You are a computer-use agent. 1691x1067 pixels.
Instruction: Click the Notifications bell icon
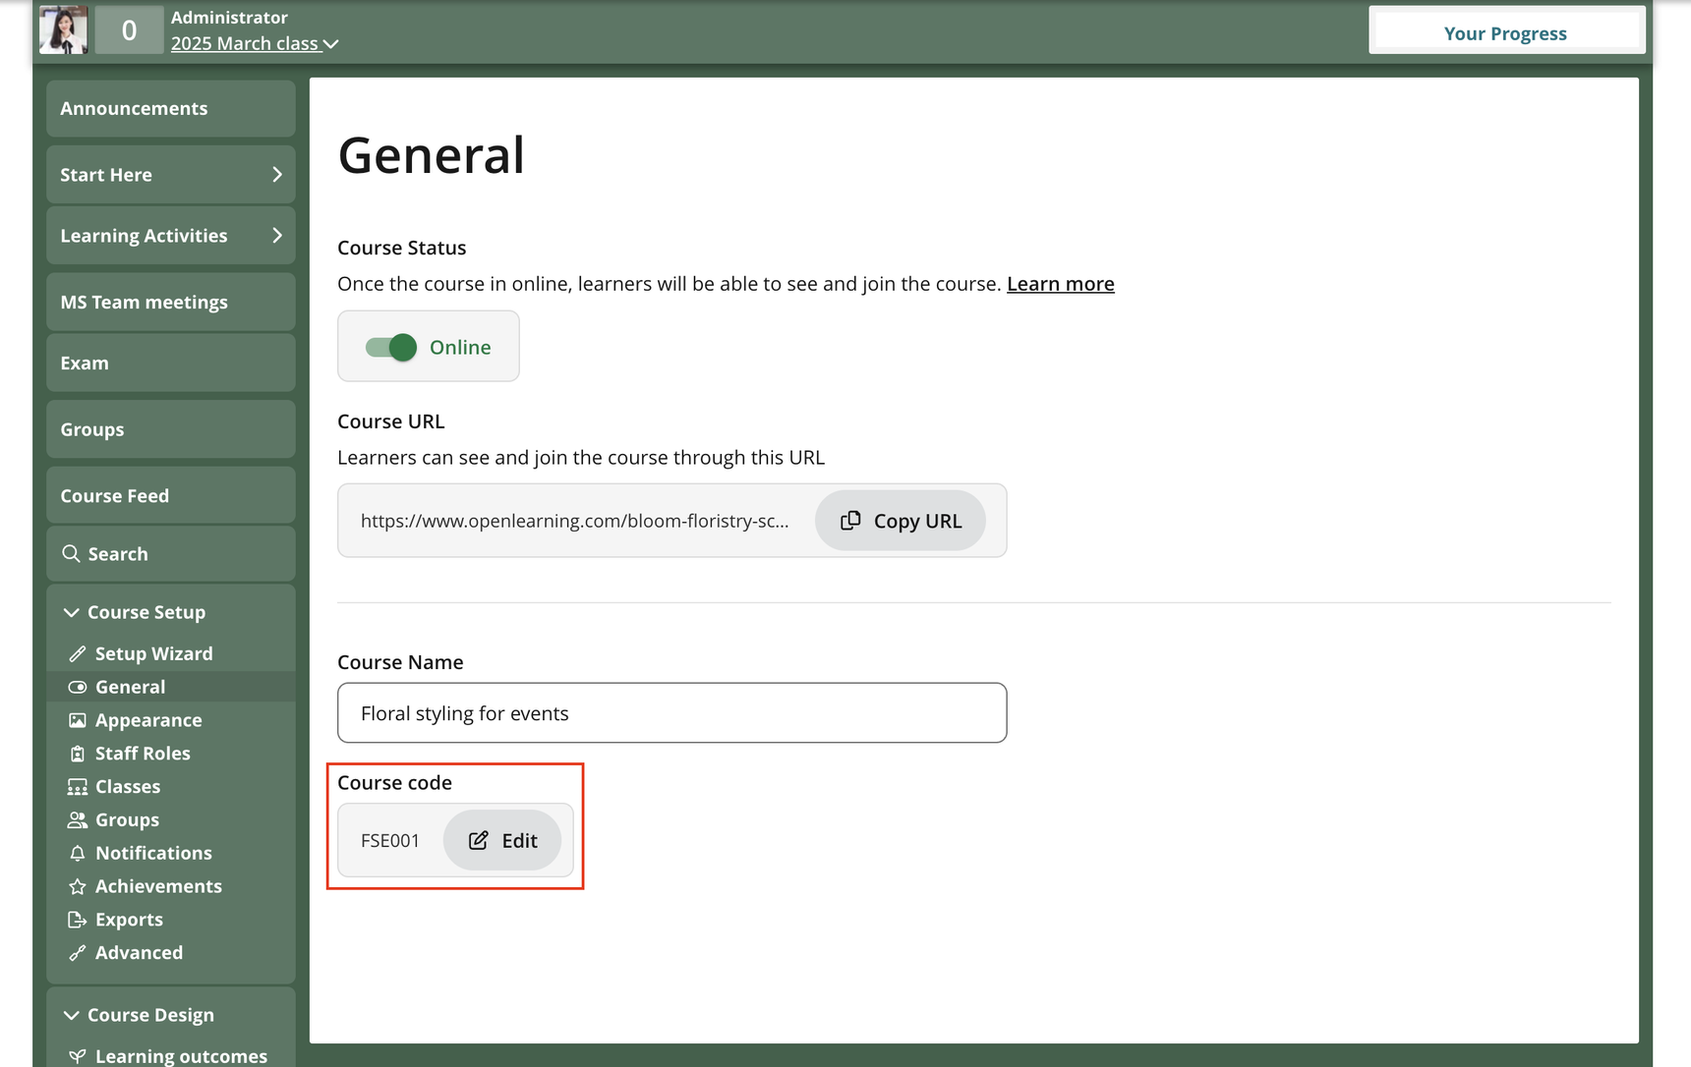pyautogui.click(x=78, y=853)
